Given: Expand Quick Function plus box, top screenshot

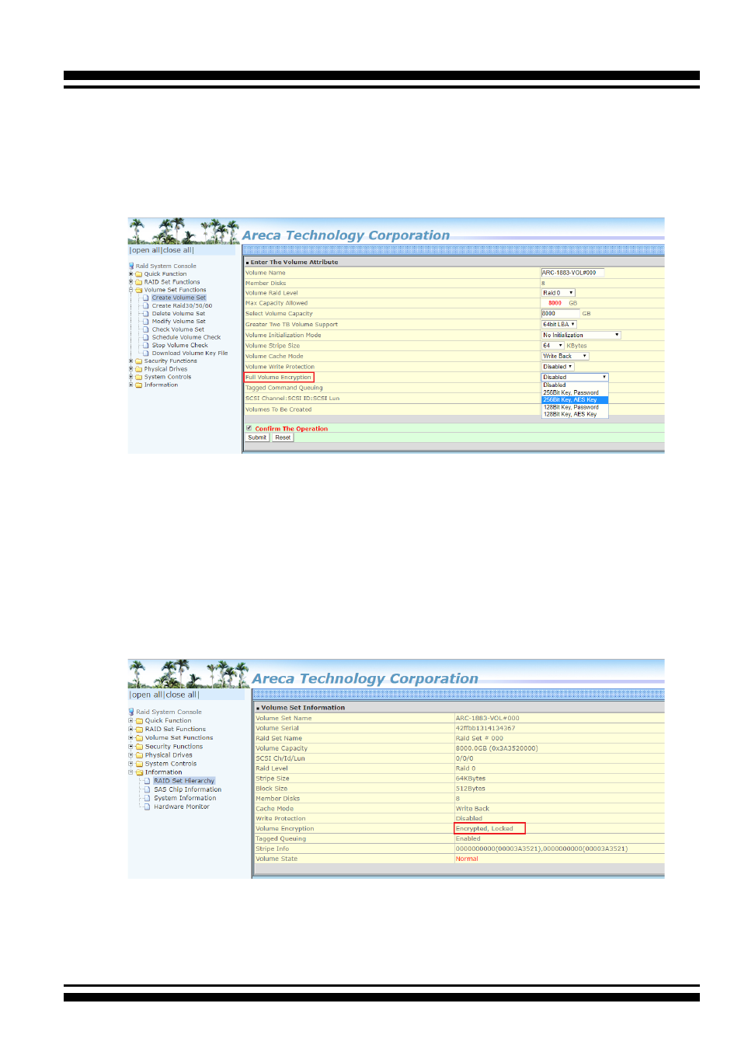Looking at the screenshot, I should 130,274.
